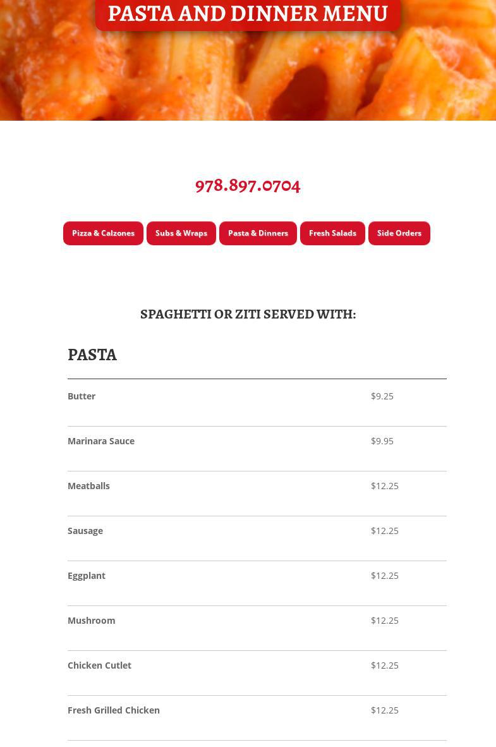Choose the Sausage pasta item
496x747 pixels.
coord(85,531)
